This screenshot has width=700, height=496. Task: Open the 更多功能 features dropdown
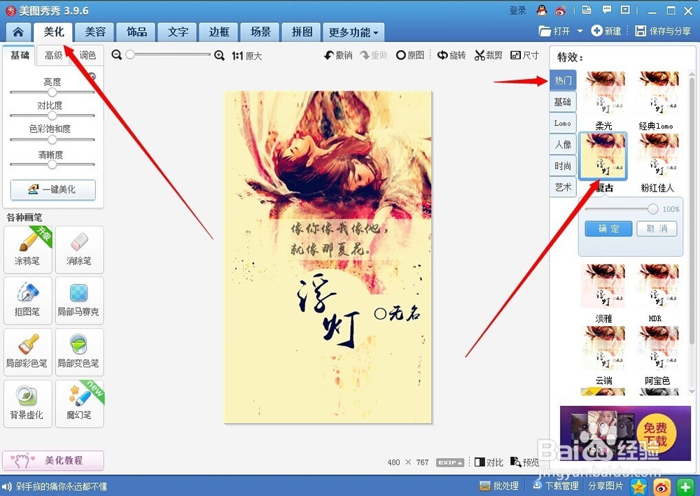tap(351, 32)
